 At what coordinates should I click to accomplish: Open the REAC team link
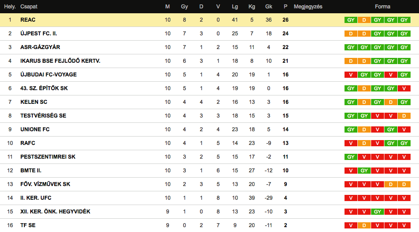point(27,20)
